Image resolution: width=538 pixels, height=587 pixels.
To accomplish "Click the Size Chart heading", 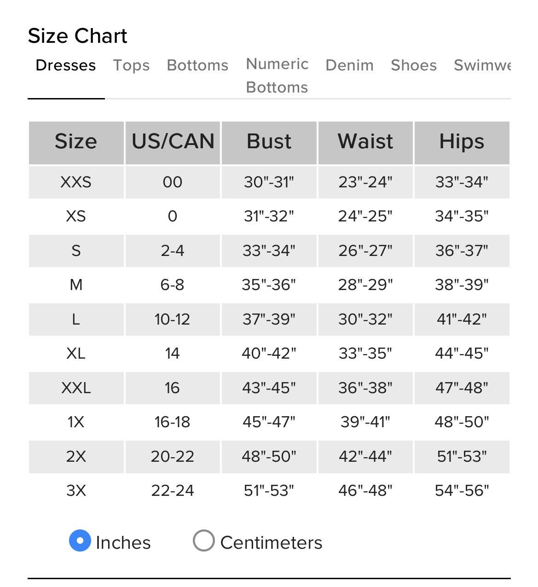I will (77, 36).
